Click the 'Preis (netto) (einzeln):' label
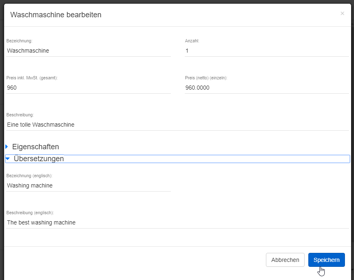The image size is (354, 280). pos(206,78)
